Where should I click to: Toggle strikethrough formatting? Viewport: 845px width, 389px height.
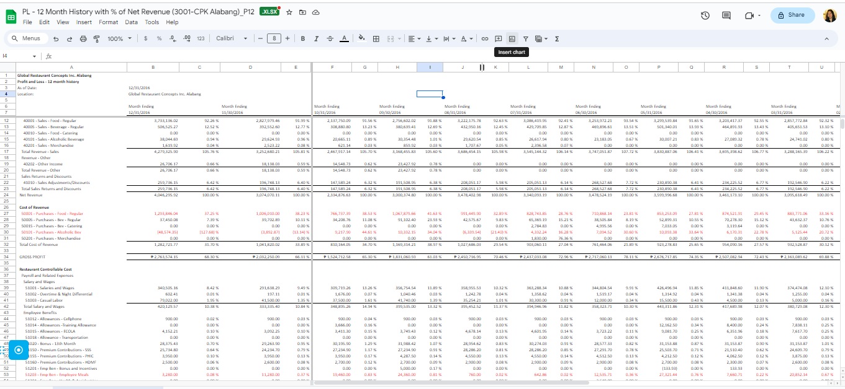point(330,38)
